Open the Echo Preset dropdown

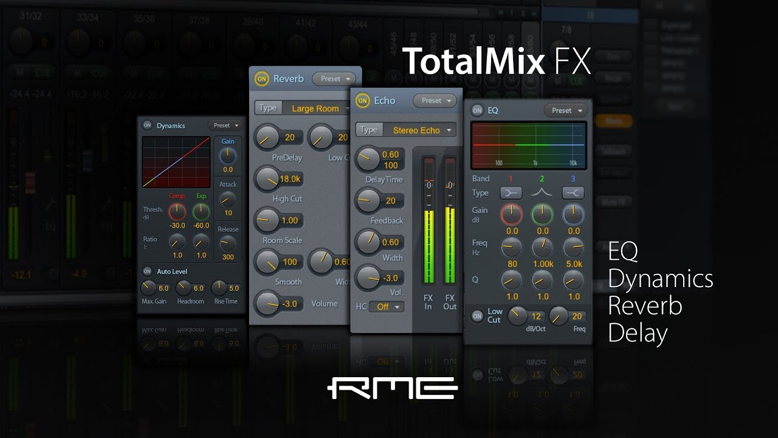[435, 100]
